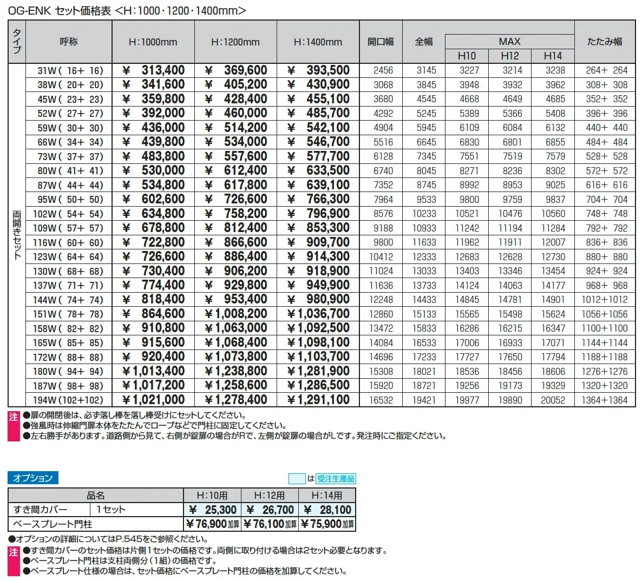Click price ¥392,000 in 52W row

(154, 114)
